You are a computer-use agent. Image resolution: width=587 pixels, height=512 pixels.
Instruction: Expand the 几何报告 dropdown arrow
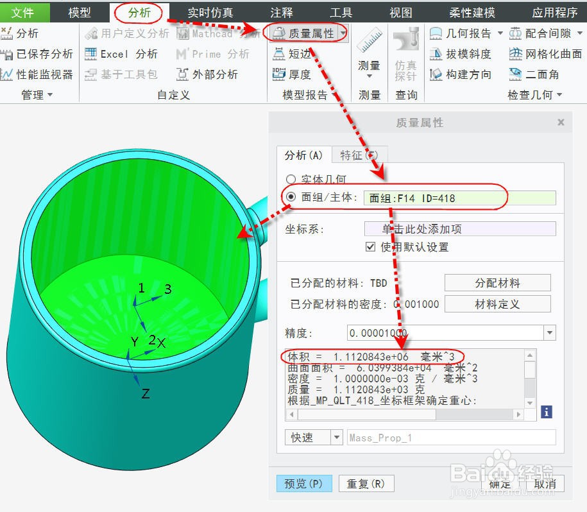(x=500, y=33)
